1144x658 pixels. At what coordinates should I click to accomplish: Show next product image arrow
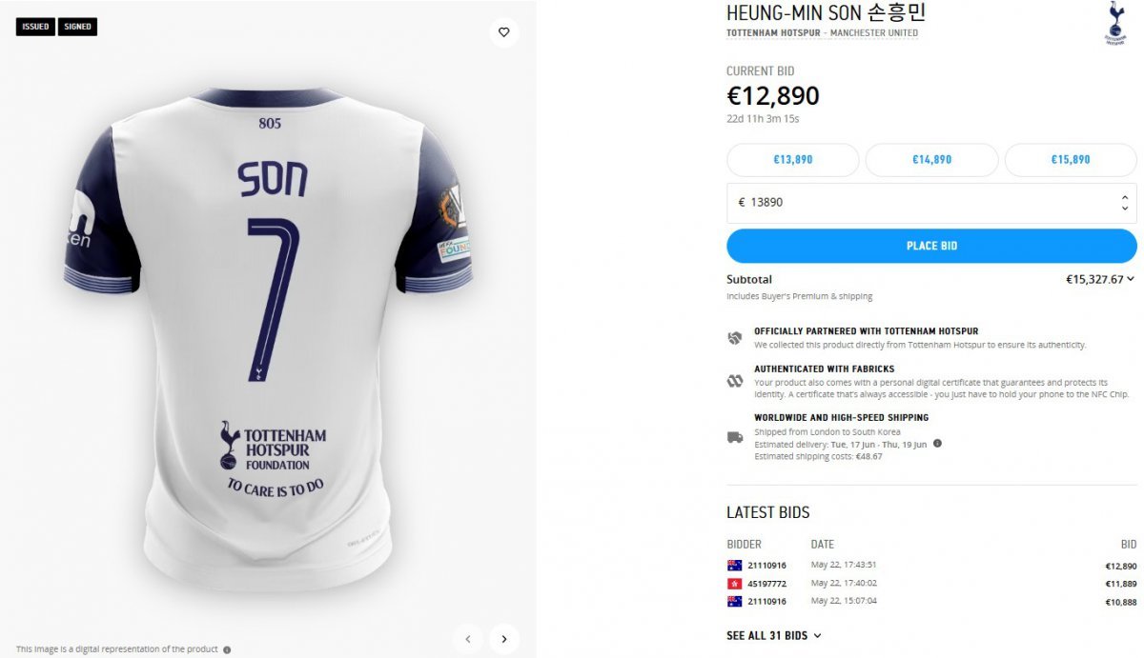(504, 639)
